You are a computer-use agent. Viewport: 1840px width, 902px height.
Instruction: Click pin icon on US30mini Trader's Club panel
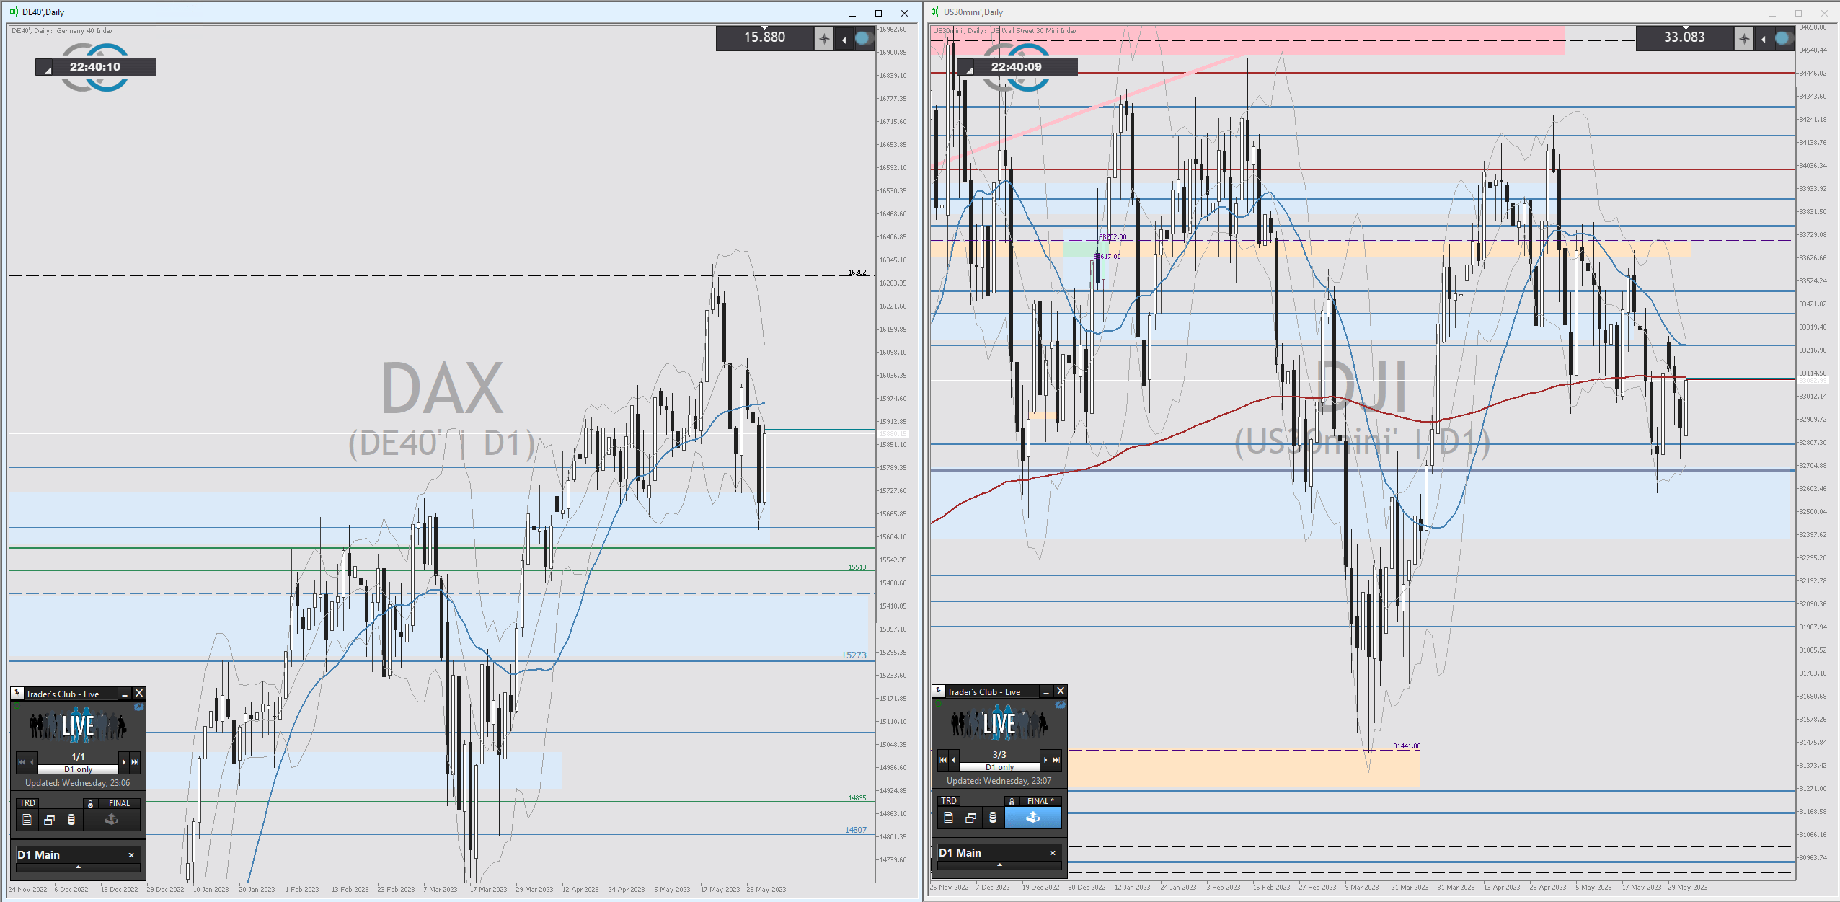(939, 691)
